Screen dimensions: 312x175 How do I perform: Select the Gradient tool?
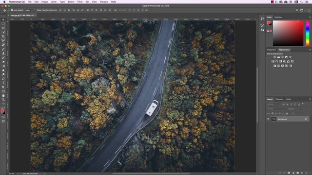click(3, 66)
